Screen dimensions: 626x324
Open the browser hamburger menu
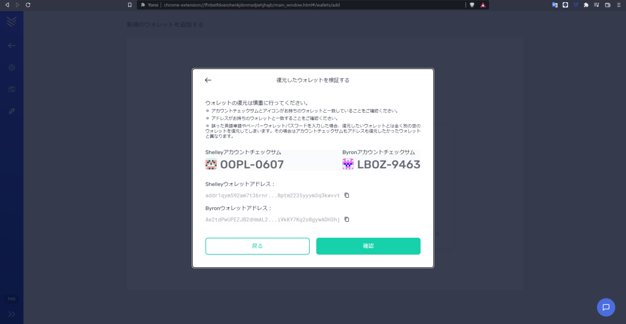tap(618, 4)
